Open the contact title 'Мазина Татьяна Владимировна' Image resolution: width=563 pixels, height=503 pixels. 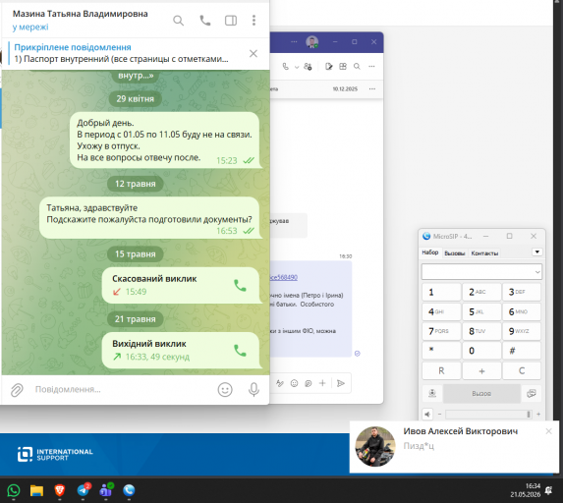tap(80, 14)
